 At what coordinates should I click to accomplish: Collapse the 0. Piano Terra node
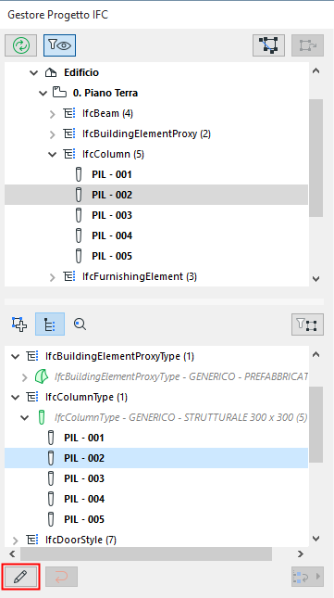pos(43,93)
